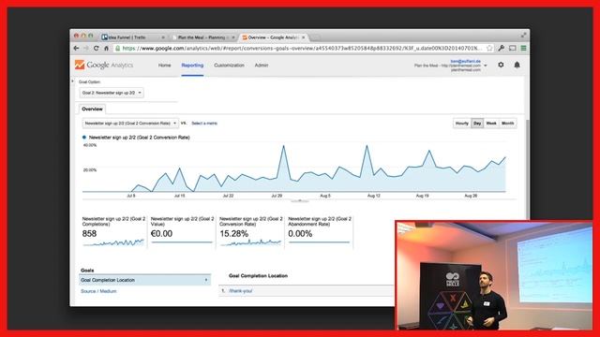Viewport: 600px width, 337px height.
Task: Switch chart to Month view
Action: coord(508,124)
